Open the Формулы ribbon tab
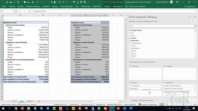The width and height of the screenshot is (198, 111). [46, 6]
